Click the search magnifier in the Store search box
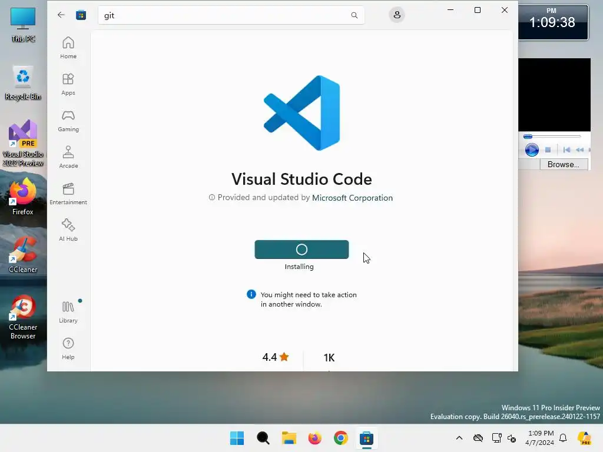 [354, 15]
